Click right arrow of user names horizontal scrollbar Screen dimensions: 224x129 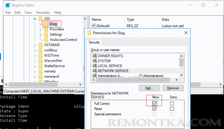(177, 80)
